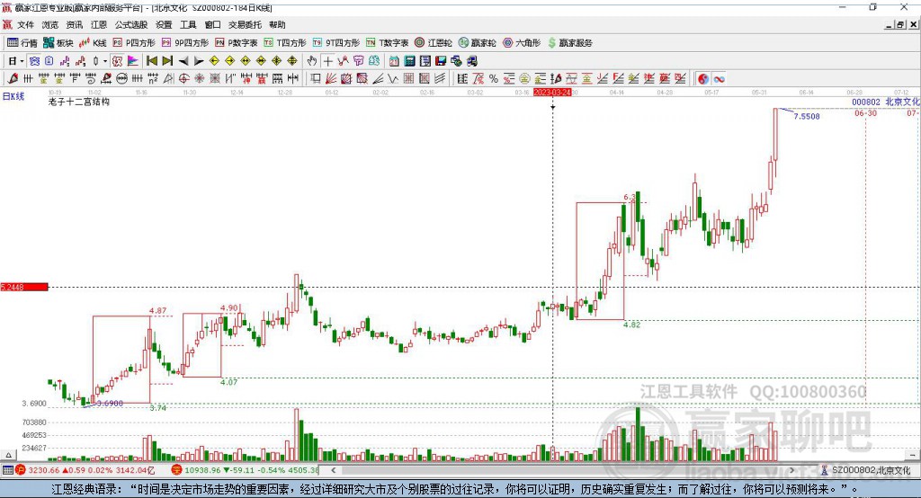Click the Shenzhen index 10938.96 status entry
Screen dimensions: 921x498
point(245,470)
